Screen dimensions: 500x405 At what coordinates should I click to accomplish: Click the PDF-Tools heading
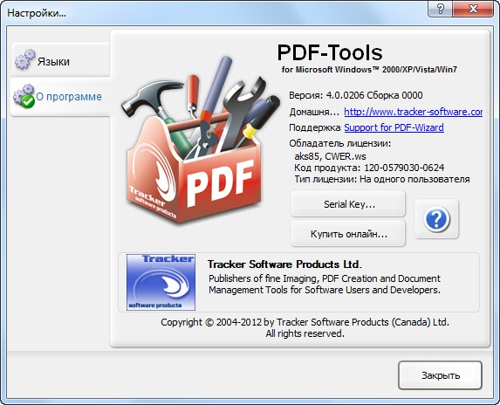330,52
